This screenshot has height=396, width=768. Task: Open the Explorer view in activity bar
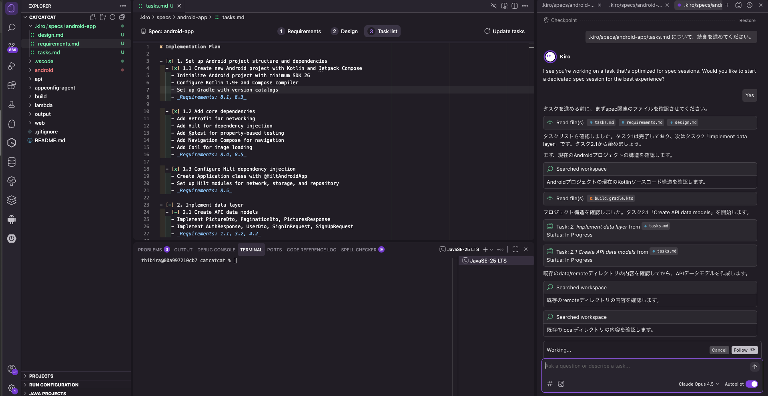coord(12,8)
